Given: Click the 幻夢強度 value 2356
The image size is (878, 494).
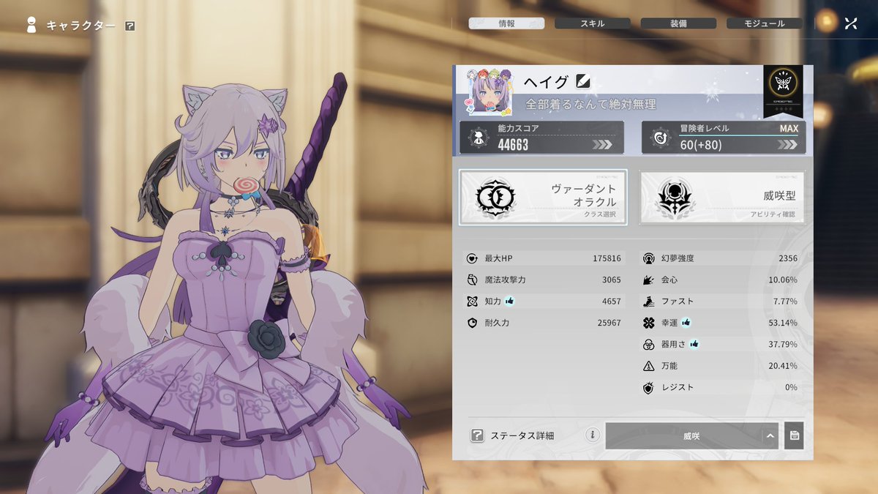Looking at the screenshot, I should tap(788, 258).
